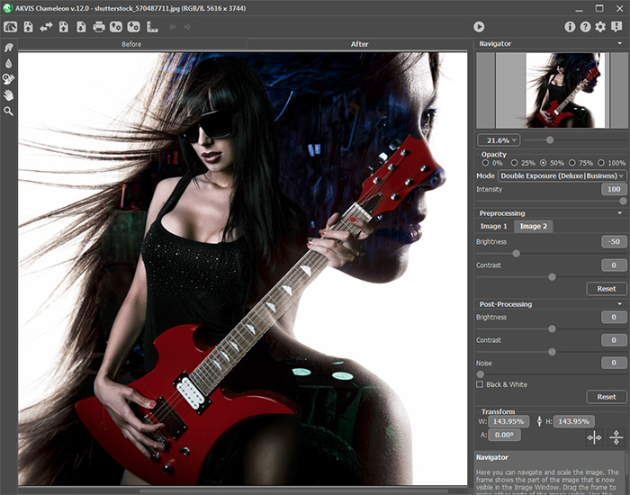Select the Zoom magnifier tool
The image size is (630, 495).
(9, 111)
